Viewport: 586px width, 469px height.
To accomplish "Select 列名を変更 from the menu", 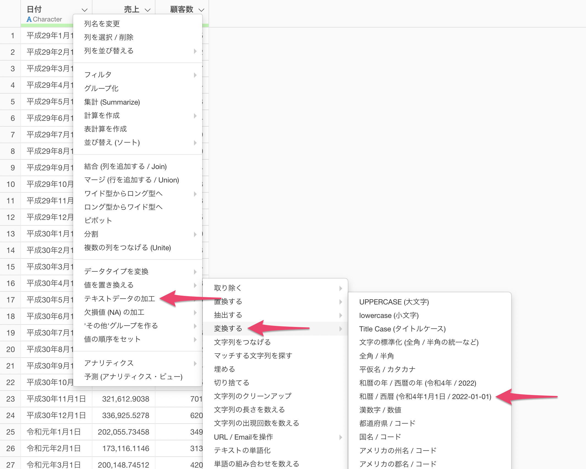I will (138, 24).
